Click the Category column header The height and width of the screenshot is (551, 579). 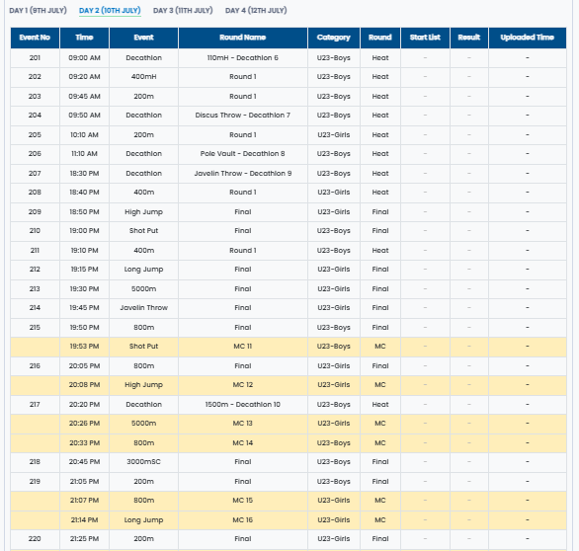(333, 38)
